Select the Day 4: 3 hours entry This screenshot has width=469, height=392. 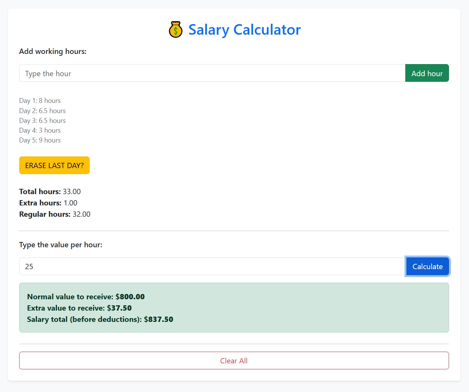pos(40,130)
